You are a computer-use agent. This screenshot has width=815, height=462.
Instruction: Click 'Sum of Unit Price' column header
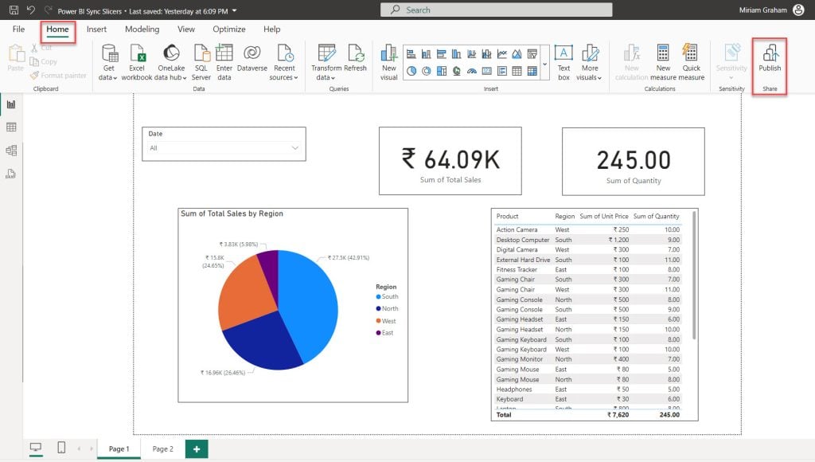pyautogui.click(x=604, y=216)
